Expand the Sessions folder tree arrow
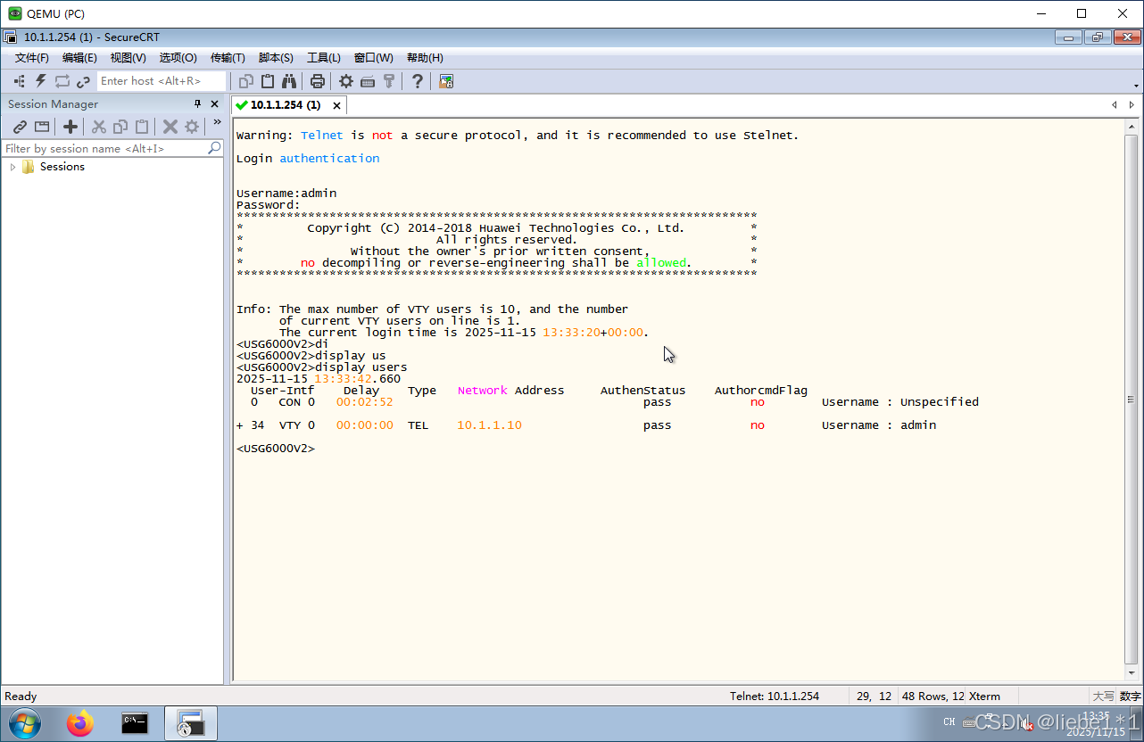 pyautogui.click(x=12, y=167)
